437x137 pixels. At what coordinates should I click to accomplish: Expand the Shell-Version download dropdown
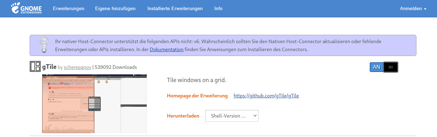(232, 116)
